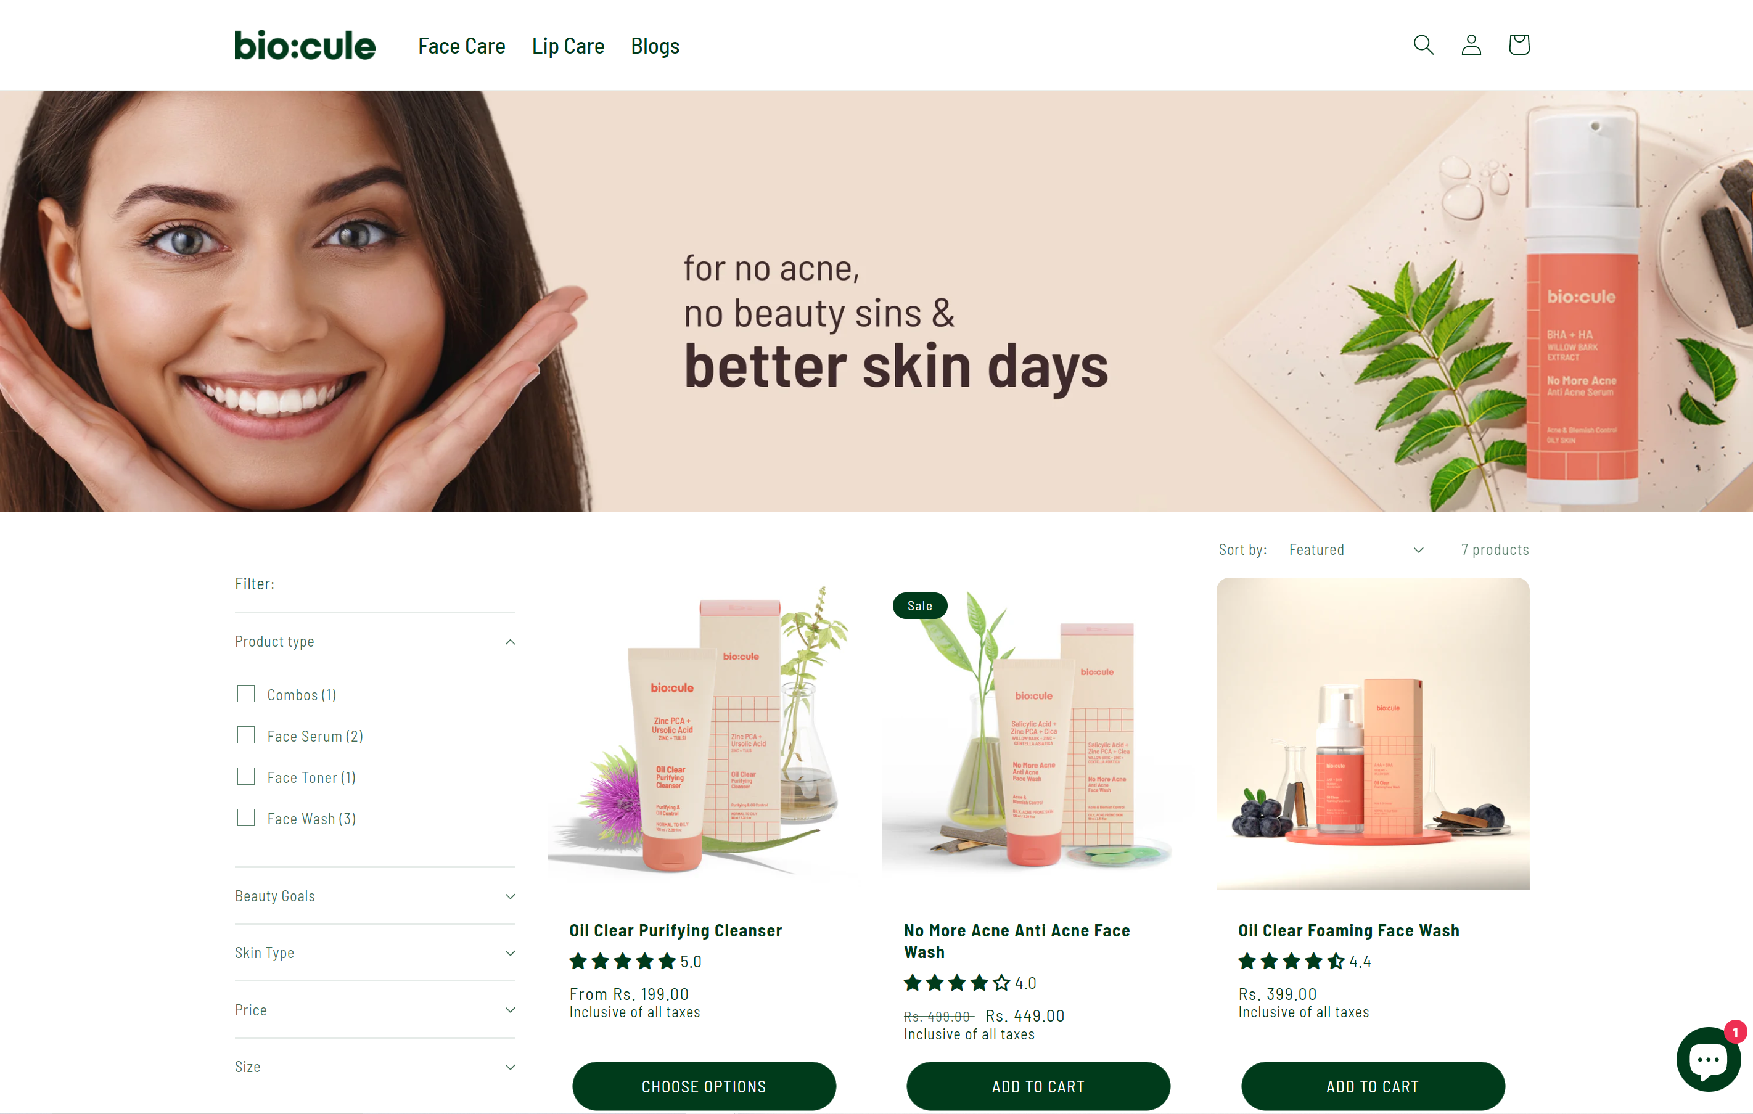
Task: Tick the Face Serum checkbox
Action: 246,735
